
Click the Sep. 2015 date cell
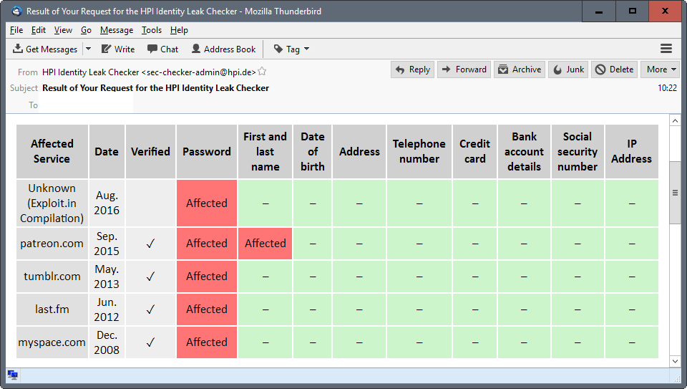point(107,244)
